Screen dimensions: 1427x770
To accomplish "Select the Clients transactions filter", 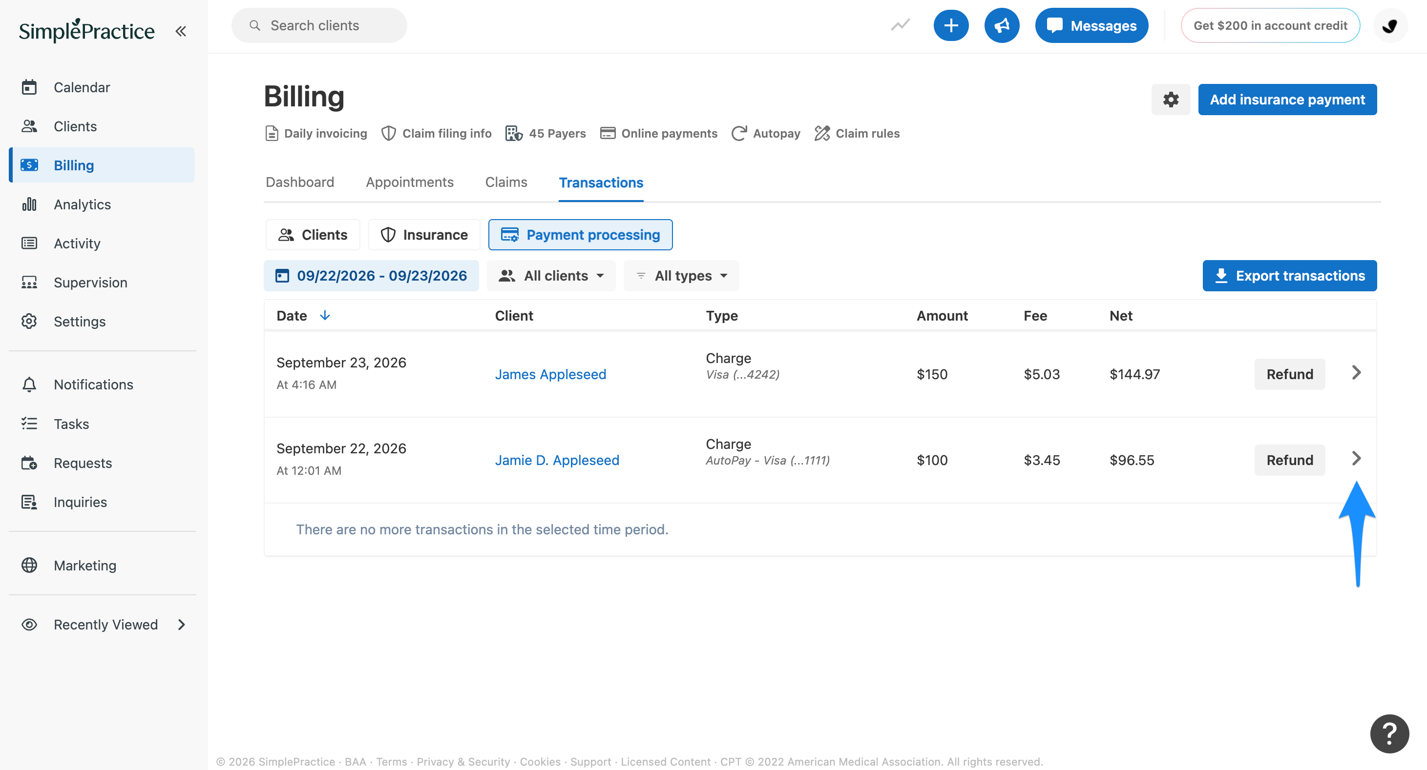I will pyautogui.click(x=313, y=235).
